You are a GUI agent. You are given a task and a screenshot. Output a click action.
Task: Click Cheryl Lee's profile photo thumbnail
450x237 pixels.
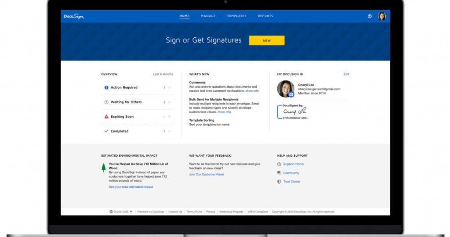pyautogui.click(x=285, y=89)
